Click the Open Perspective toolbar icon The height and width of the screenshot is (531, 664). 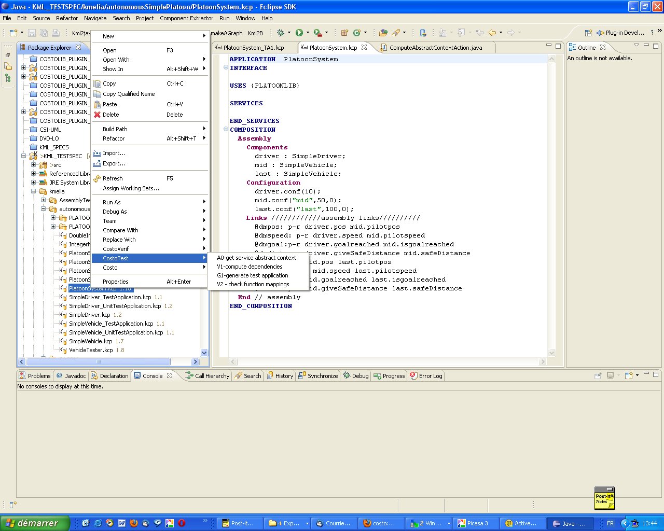click(588, 33)
